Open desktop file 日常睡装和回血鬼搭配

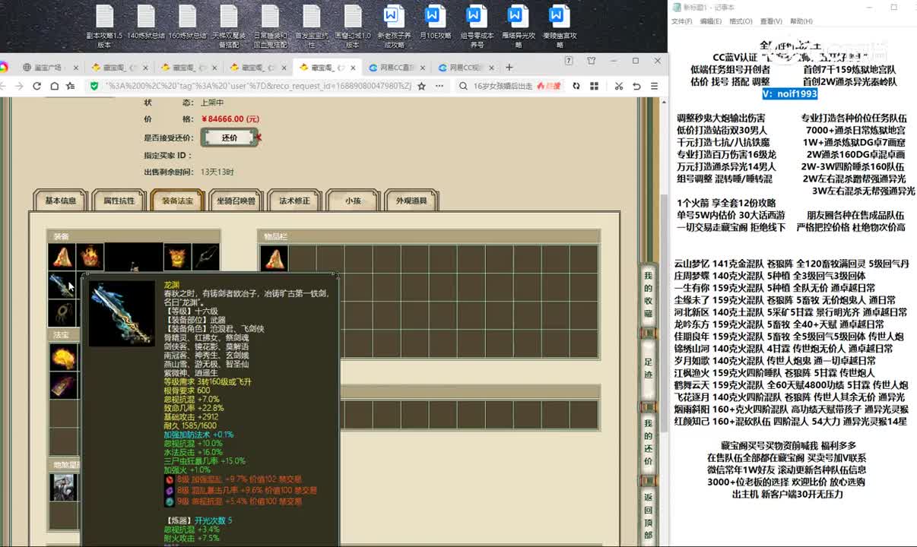coord(270,26)
